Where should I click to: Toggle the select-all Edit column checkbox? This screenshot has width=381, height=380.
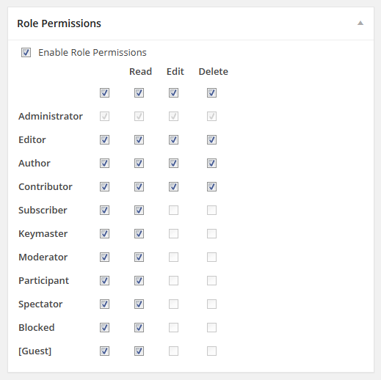point(173,93)
